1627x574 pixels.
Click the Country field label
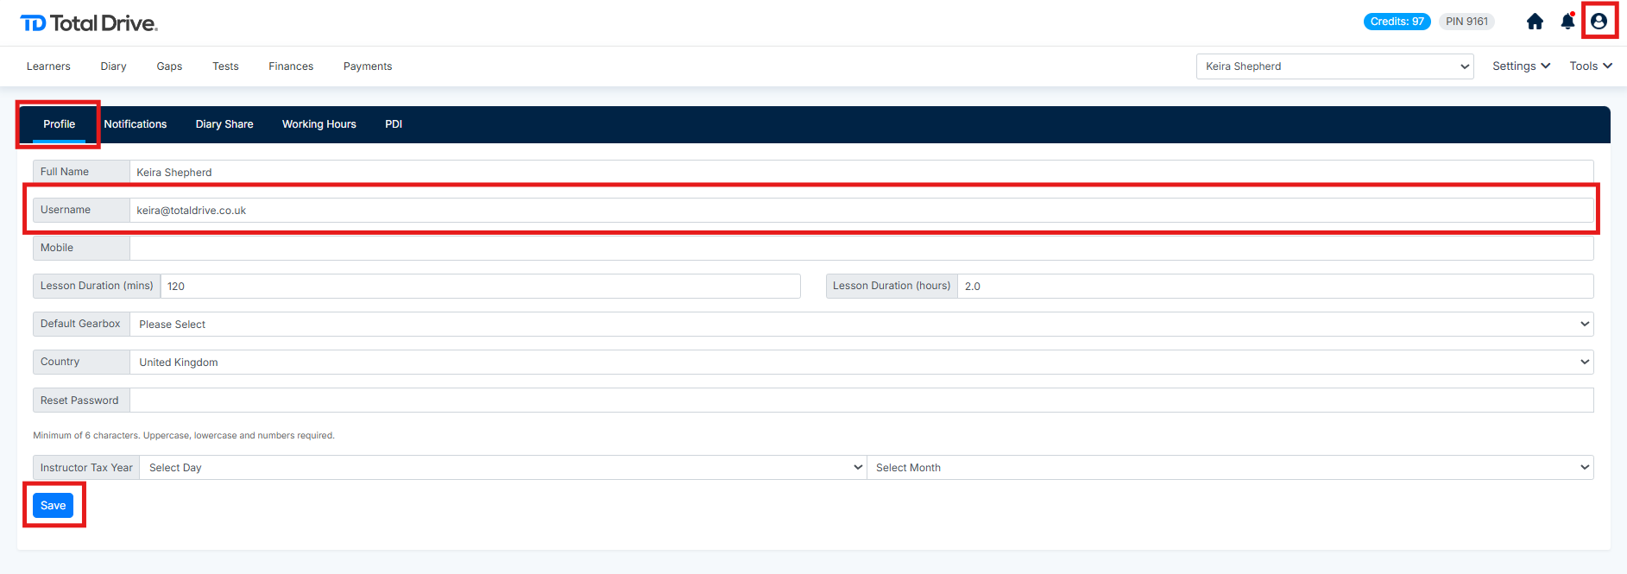pyautogui.click(x=81, y=362)
